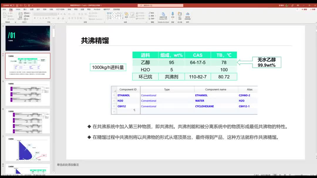Open Designer (设计灵感) ideas
The width and height of the screenshot is (317, 178).
180,15
